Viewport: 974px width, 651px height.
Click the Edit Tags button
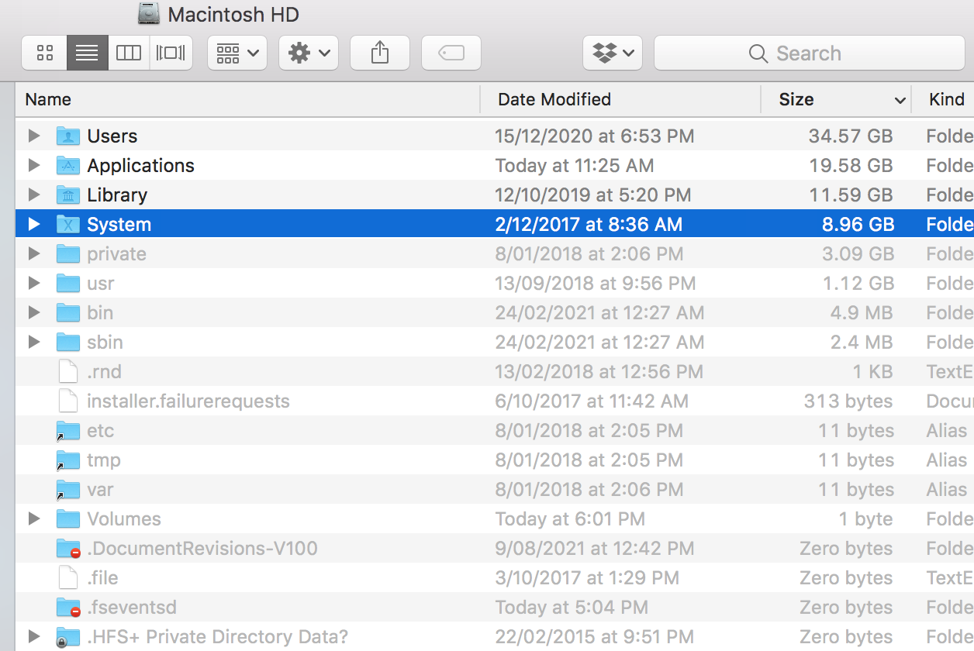coord(451,53)
